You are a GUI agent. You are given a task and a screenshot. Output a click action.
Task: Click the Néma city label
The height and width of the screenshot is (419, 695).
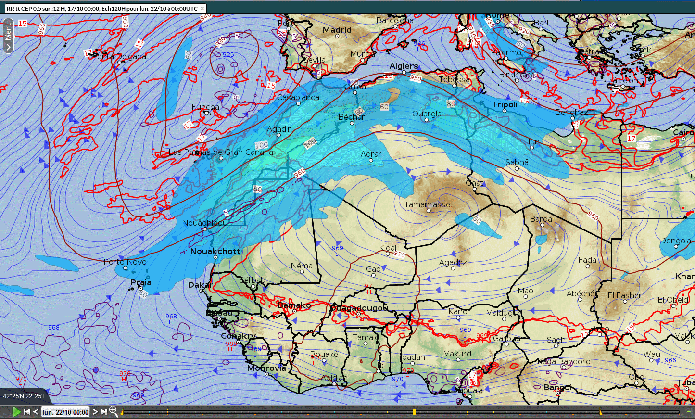pos(302,266)
